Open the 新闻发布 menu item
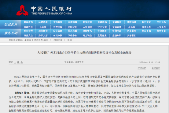This screenshot has width=169, height=113. (x=28, y=22)
